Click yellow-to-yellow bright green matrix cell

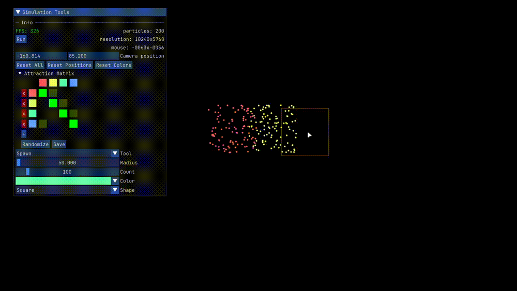point(53,103)
